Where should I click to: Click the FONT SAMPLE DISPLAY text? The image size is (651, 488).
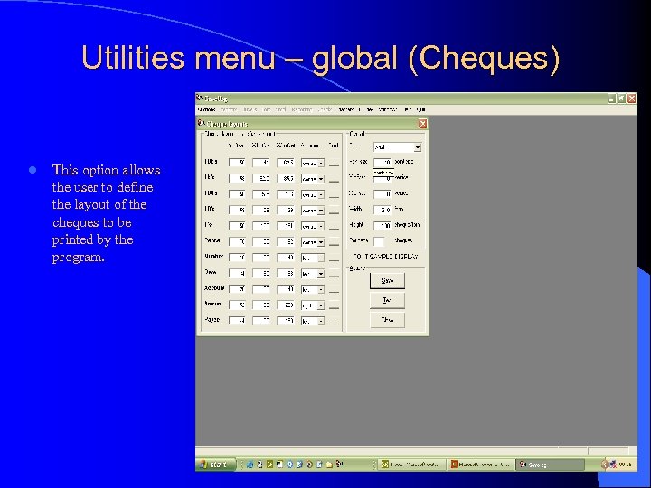tap(385, 257)
